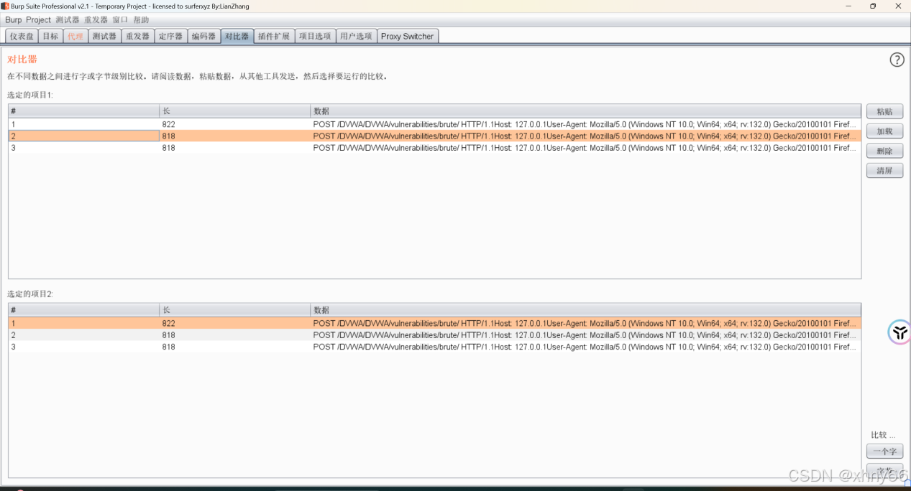Image resolution: width=911 pixels, height=491 pixels.
Task: Click the 粘贴 button
Action: tap(884, 111)
